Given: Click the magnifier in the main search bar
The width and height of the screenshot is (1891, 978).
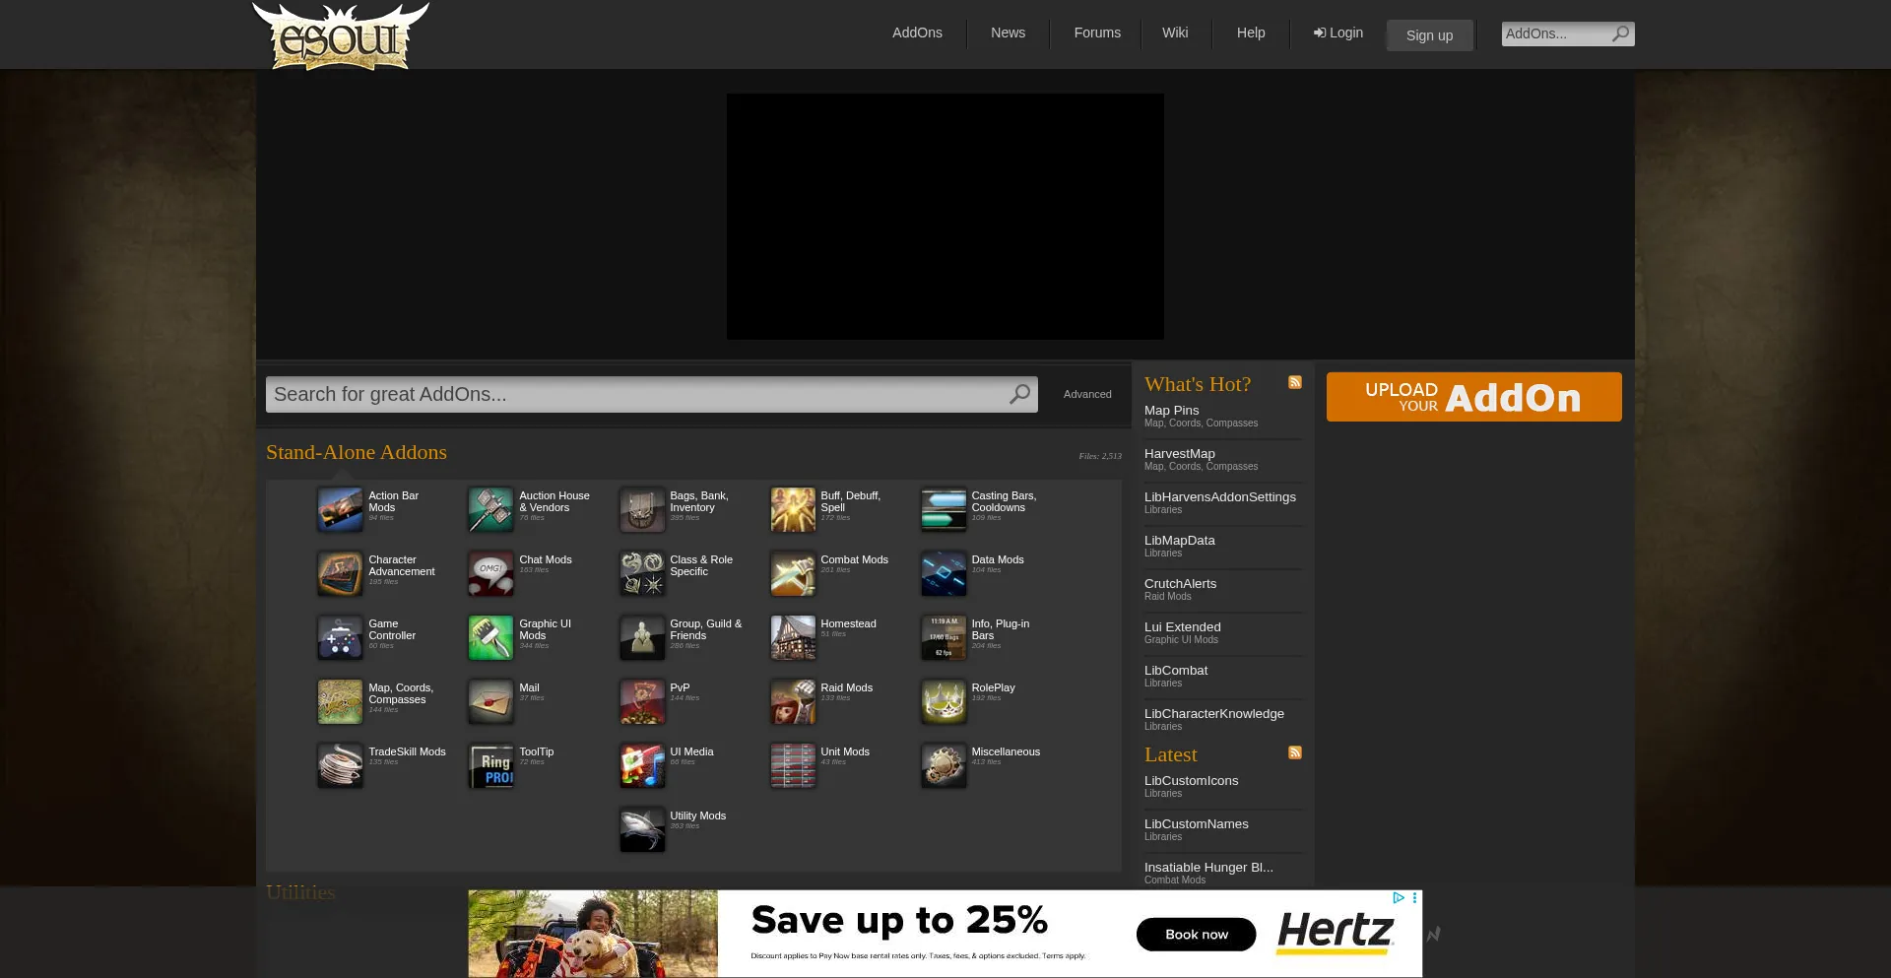Looking at the screenshot, I should point(1019,394).
